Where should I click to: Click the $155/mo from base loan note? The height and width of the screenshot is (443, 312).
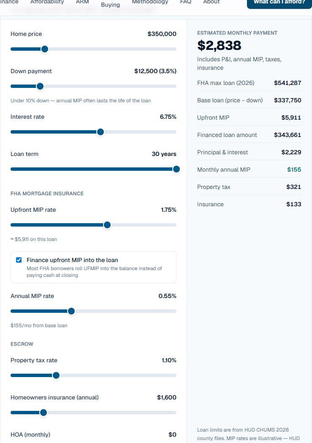pos(39,325)
